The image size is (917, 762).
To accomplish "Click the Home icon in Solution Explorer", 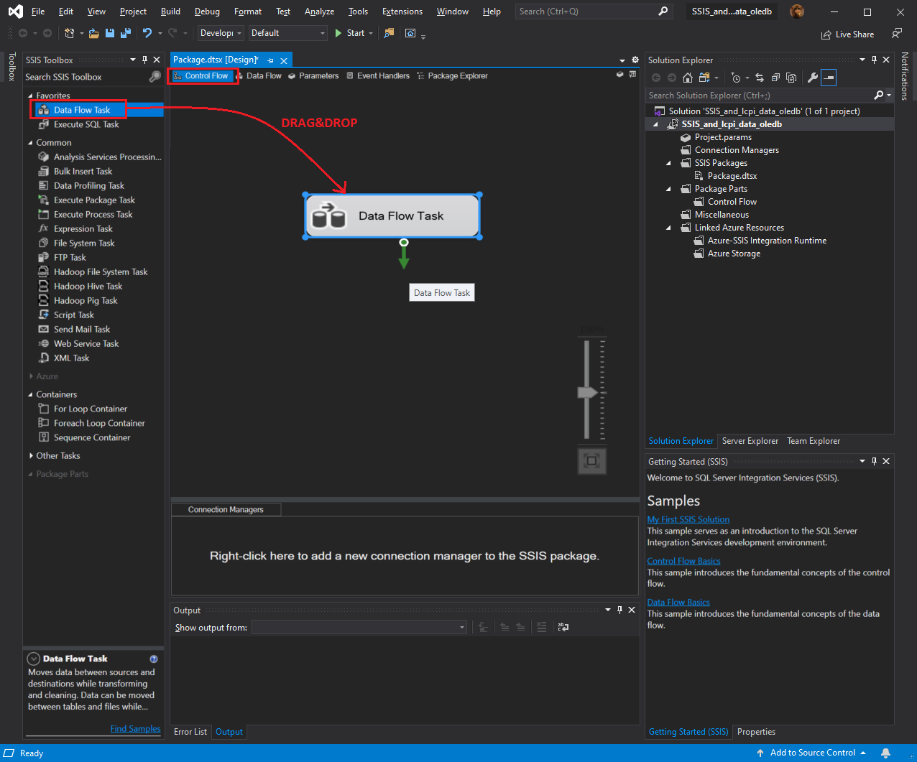I will [x=688, y=78].
